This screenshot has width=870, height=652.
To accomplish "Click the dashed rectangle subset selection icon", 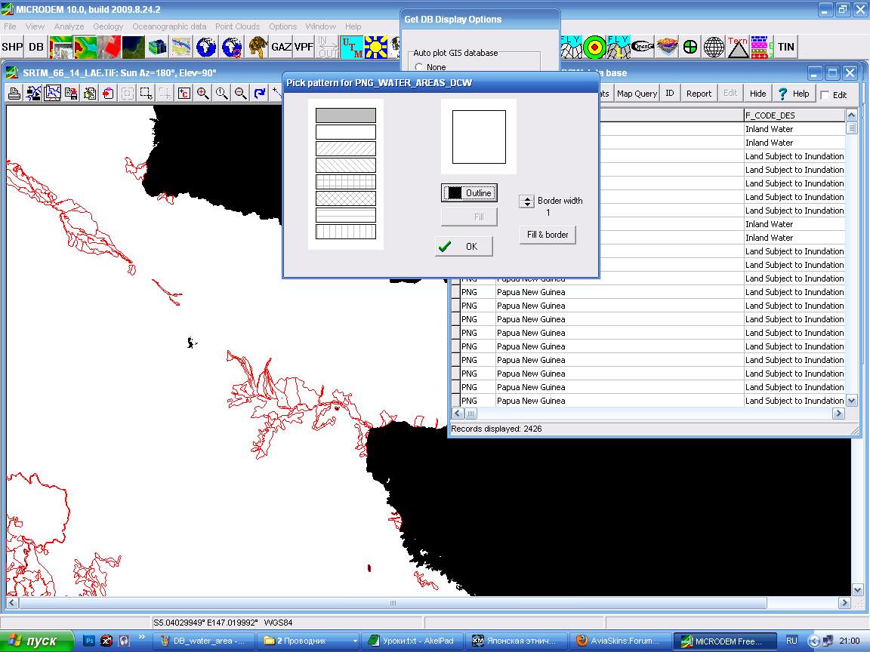I will (146, 93).
